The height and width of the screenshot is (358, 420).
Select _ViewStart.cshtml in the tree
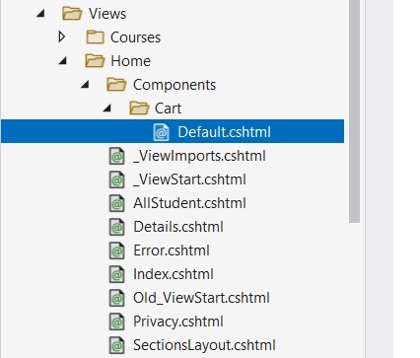[x=189, y=179]
